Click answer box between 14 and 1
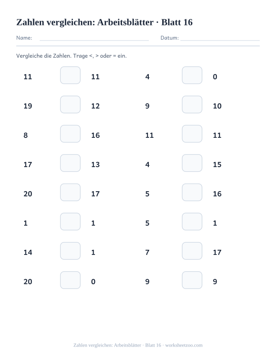276x357 pixels. tap(70, 251)
